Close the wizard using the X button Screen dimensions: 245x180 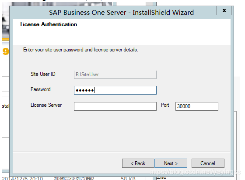tap(224, 10)
